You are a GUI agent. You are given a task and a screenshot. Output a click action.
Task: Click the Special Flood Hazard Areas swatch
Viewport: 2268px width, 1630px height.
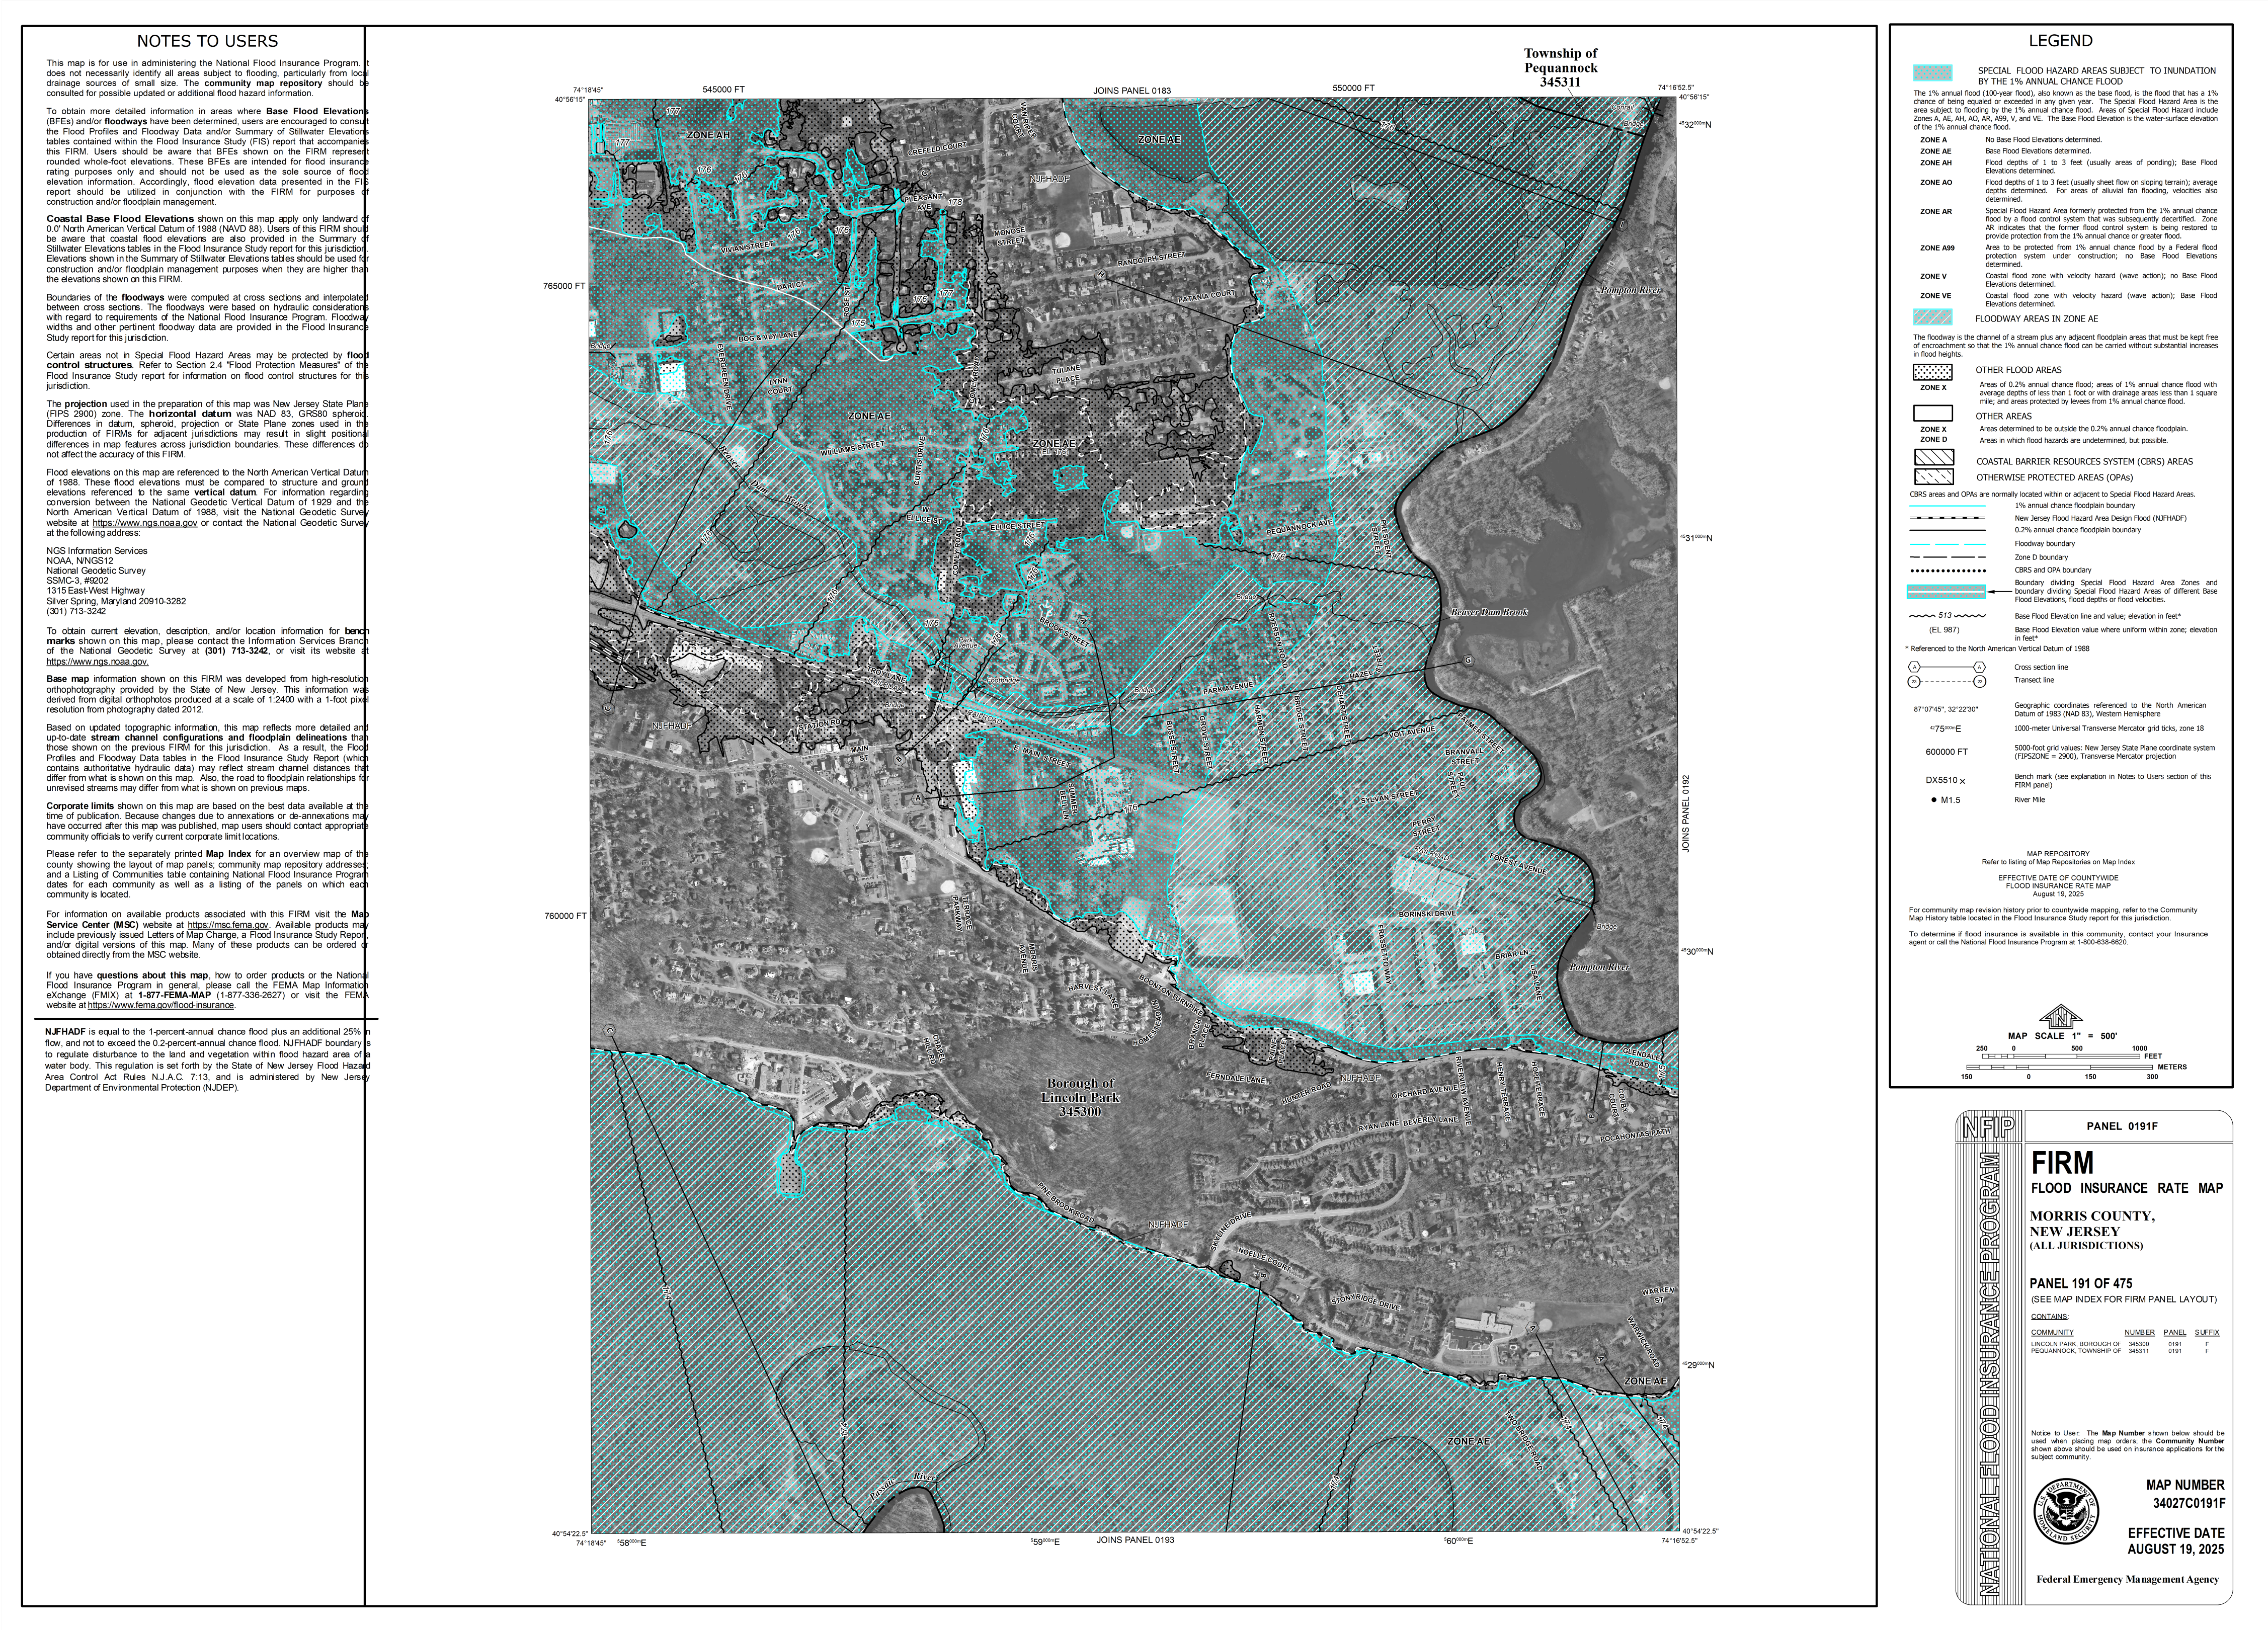point(1932,73)
